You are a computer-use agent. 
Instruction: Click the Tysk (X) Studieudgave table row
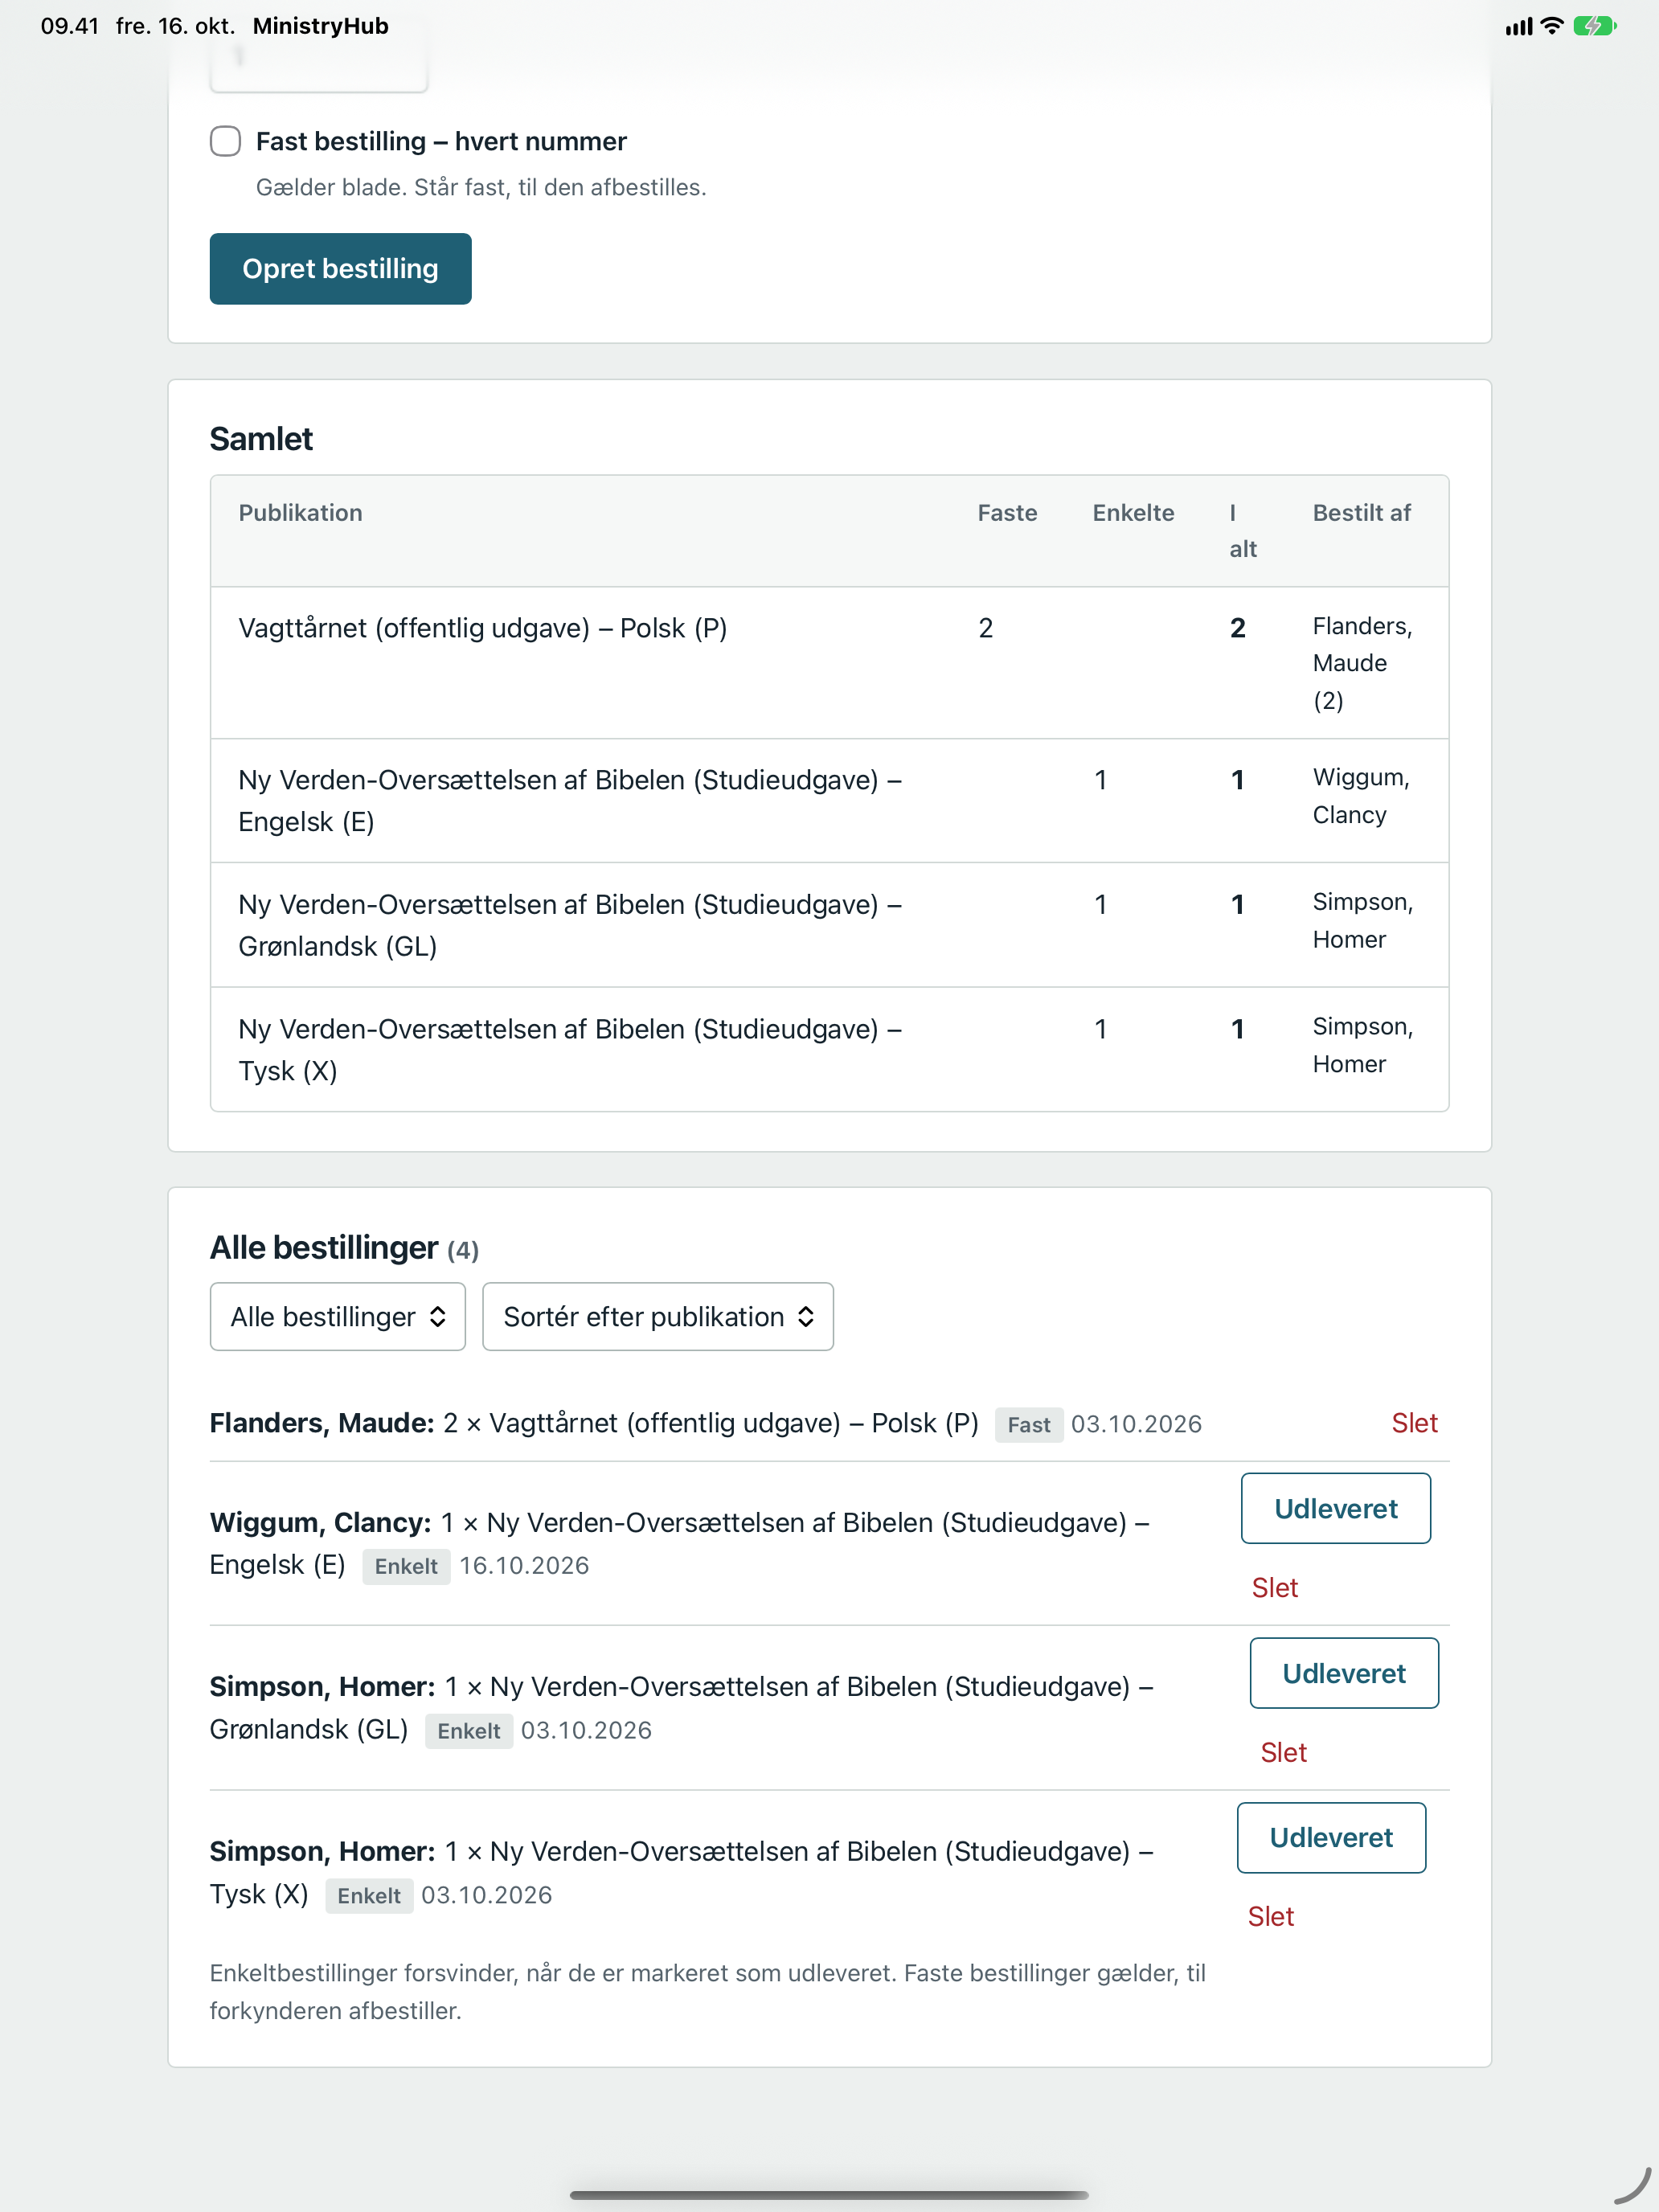click(829, 1049)
